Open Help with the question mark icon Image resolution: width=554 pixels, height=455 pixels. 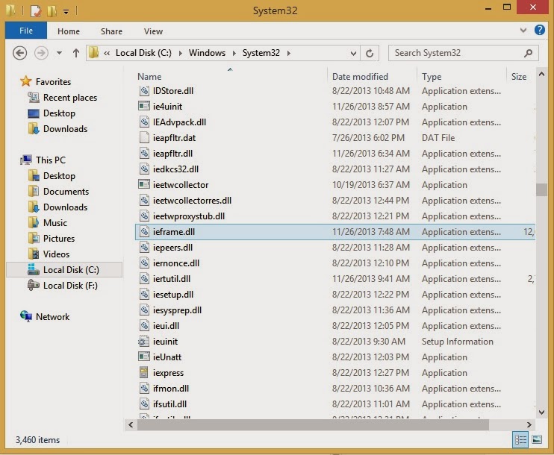[539, 30]
